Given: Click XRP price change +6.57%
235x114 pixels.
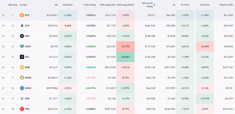Looking at the screenshot, I should pos(68,36).
